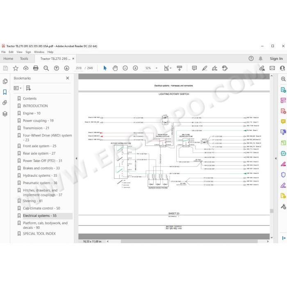The width and height of the screenshot is (287, 287).
Task: Collapse right tools pane arrow
Action: click(276, 159)
